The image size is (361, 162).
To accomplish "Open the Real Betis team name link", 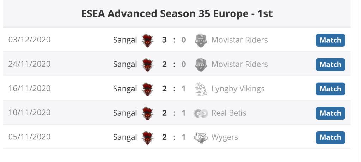I will click(229, 113).
